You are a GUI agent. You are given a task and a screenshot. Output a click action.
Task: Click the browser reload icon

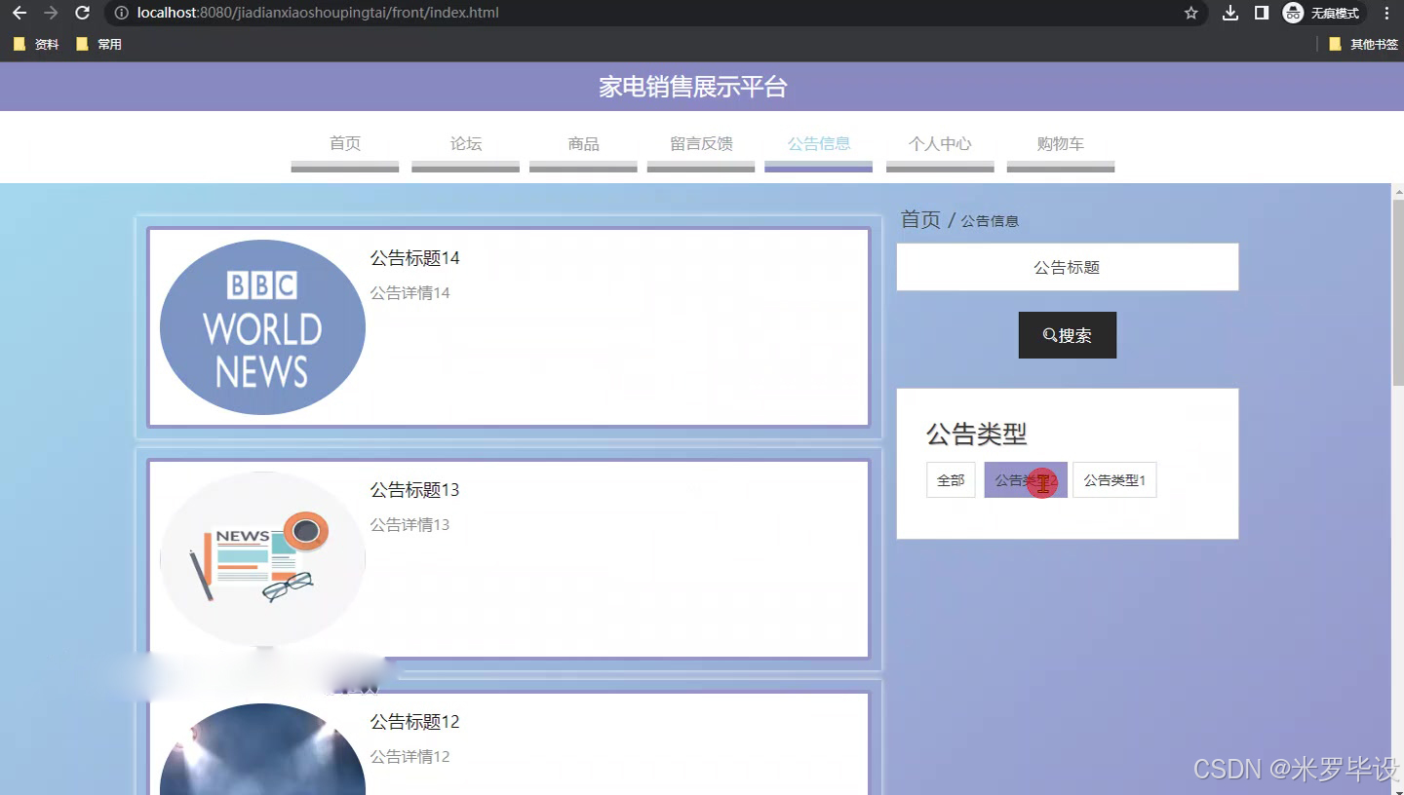(82, 14)
